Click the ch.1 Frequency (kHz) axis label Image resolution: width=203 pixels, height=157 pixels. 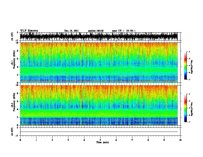pos(13,60)
